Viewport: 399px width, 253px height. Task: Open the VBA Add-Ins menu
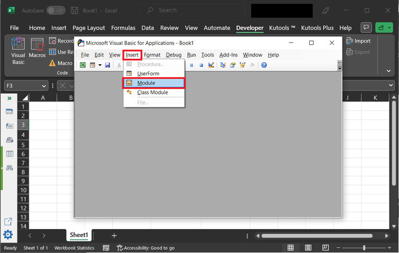coord(228,55)
